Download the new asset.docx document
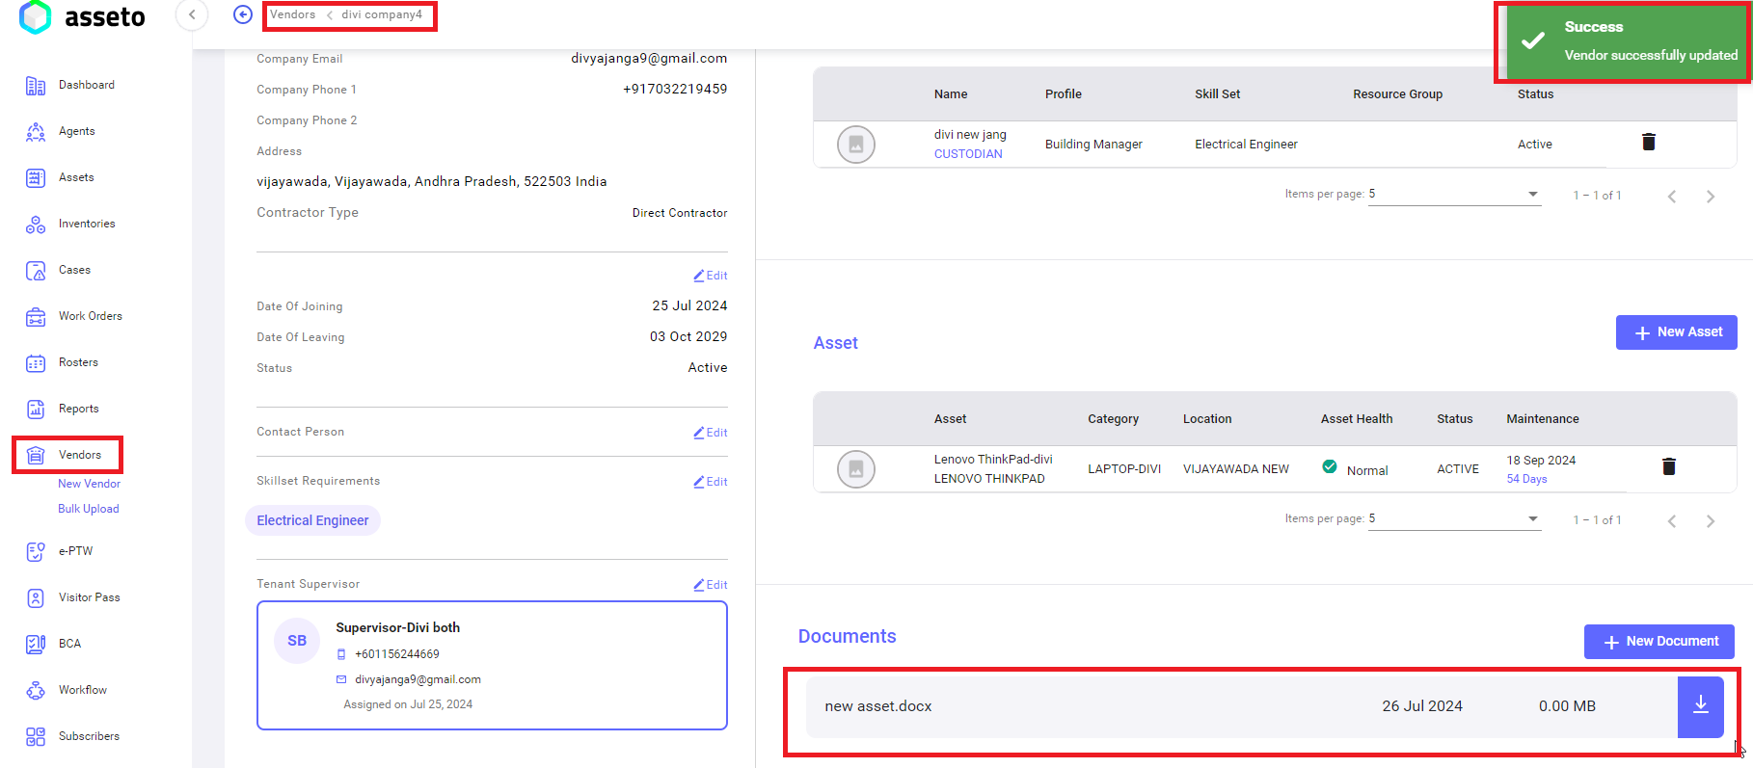Image resolution: width=1753 pixels, height=768 pixels. (x=1700, y=706)
